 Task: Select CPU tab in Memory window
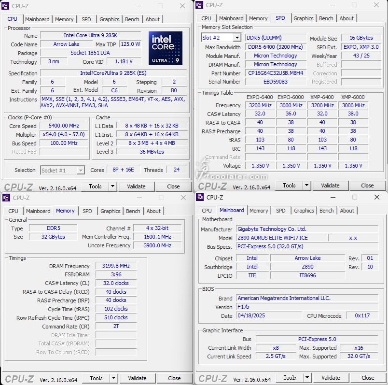(13, 211)
